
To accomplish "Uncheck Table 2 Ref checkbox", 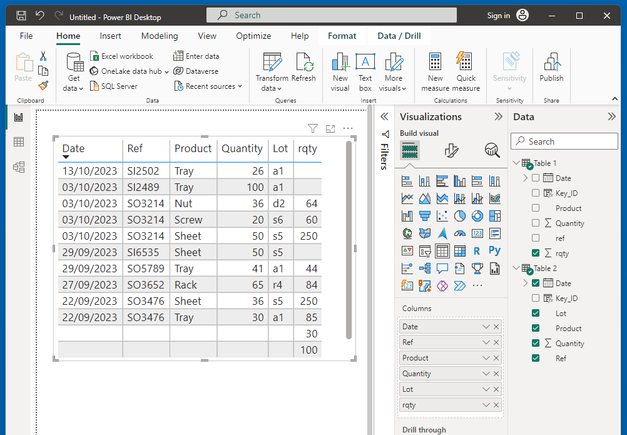I will 536,358.
